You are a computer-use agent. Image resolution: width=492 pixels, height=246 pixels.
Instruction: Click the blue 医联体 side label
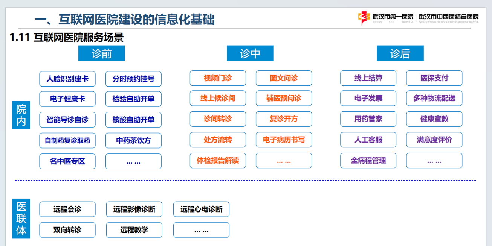tap(21, 219)
